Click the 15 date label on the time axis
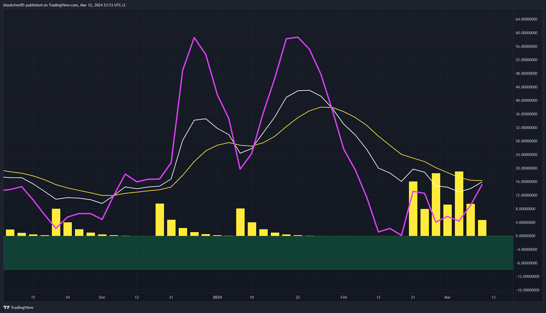 click(x=33, y=297)
